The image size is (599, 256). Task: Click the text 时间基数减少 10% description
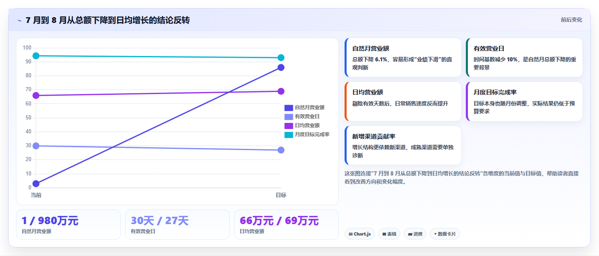525,63
